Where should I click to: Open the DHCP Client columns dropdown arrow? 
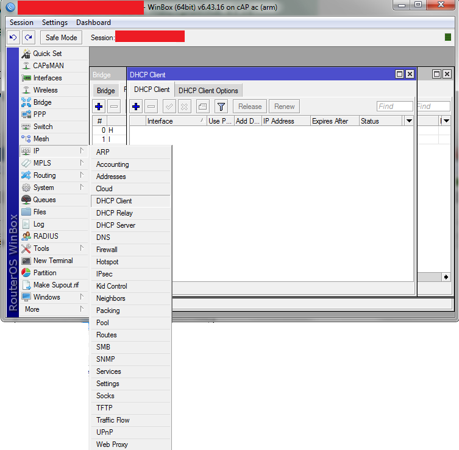[409, 121]
